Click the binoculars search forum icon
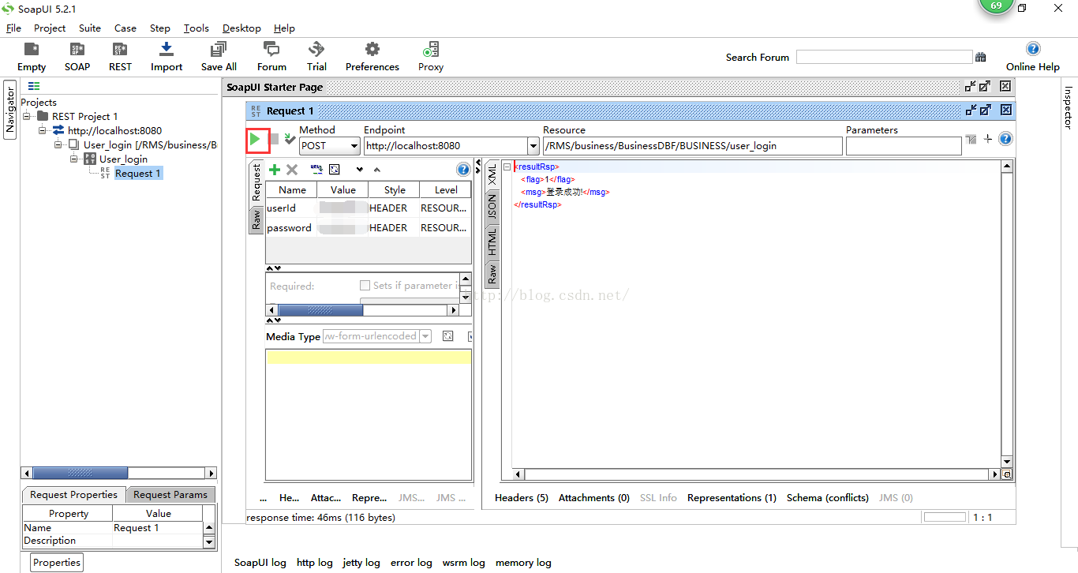The width and height of the screenshot is (1078, 573). pos(981,57)
